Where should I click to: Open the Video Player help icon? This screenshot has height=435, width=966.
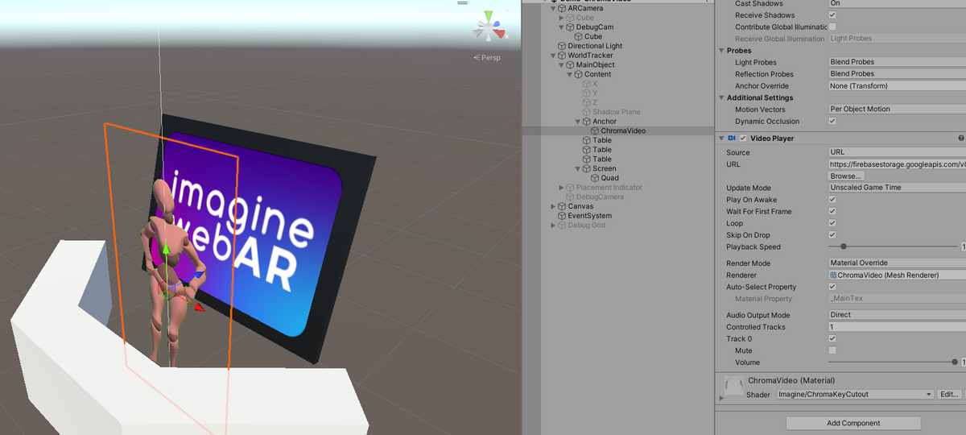click(961, 139)
